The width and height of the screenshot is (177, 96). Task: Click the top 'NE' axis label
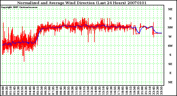[x=170, y=9]
